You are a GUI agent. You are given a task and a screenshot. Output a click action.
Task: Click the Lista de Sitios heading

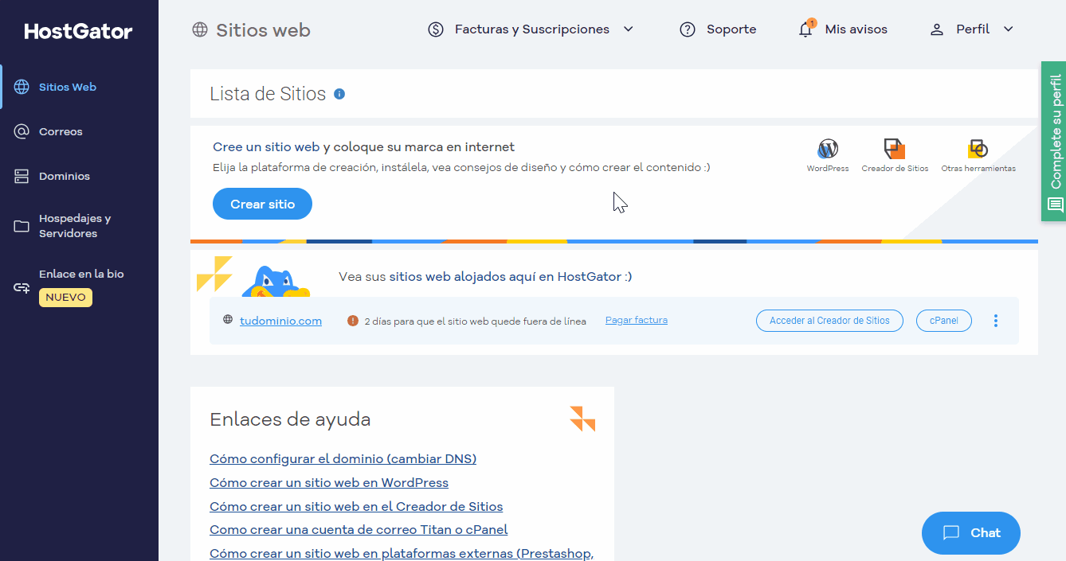tap(268, 94)
